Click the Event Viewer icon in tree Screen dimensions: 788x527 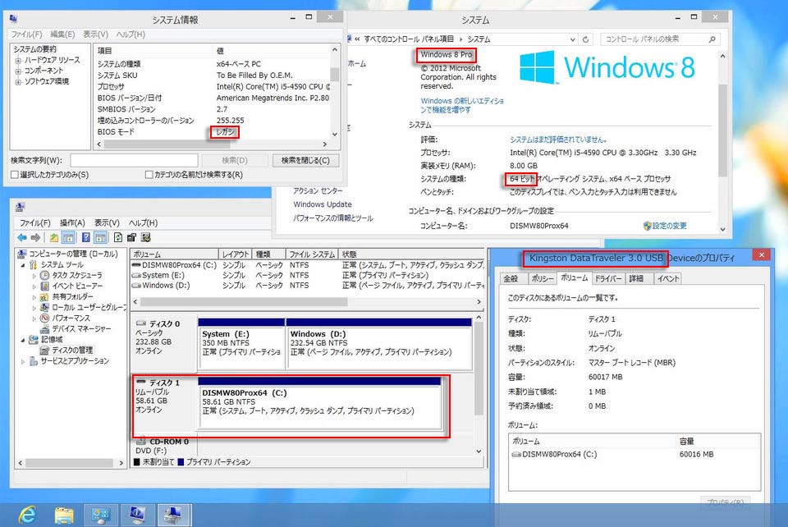[44, 286]
